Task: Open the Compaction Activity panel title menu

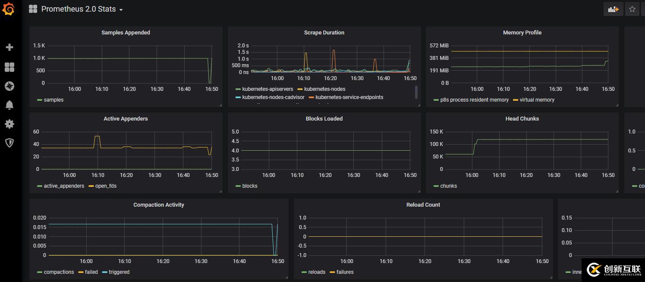Action: point(159,205)
